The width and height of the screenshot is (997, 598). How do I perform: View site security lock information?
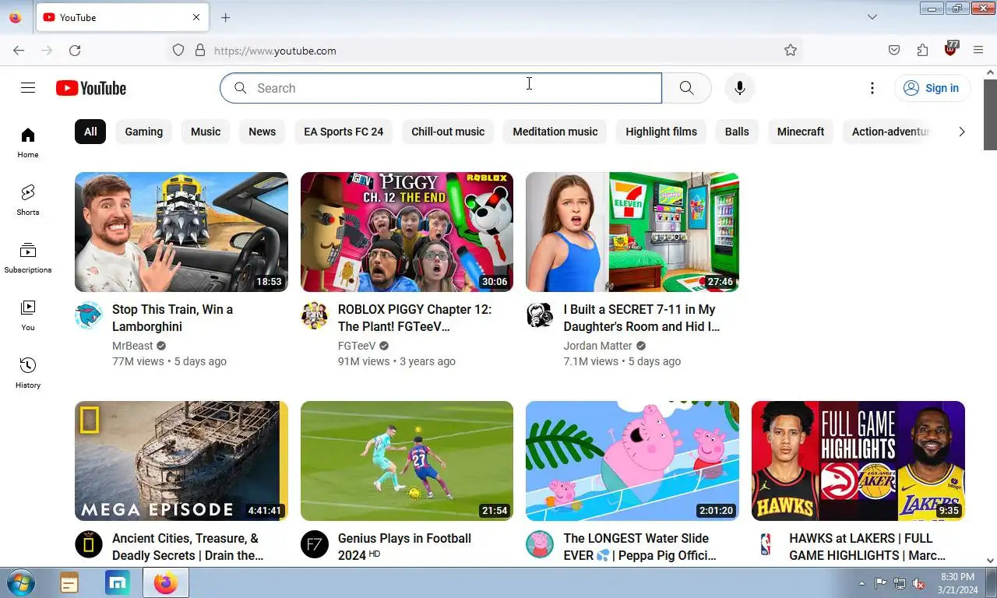200,51
